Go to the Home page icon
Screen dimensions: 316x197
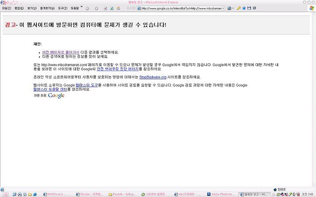click(118, 8)
